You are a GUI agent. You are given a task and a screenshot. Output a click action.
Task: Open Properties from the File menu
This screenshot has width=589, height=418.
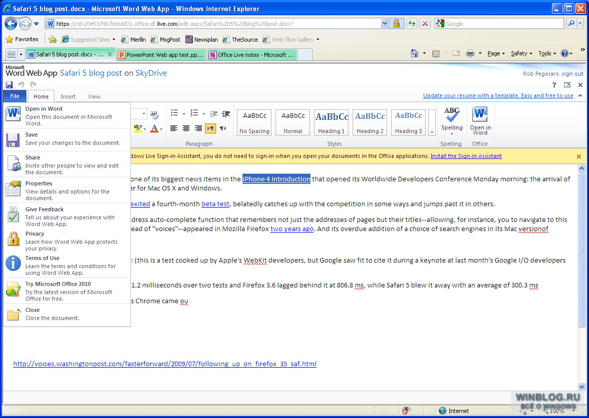pyautogui.click(x=67, y=190)
